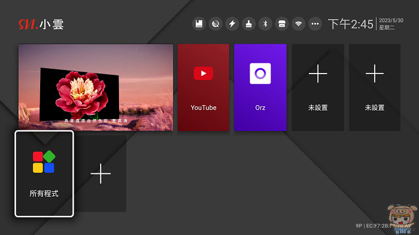The image size is (419, 235).
Task: Open the app store shop icon
Action: coord(282,24)
